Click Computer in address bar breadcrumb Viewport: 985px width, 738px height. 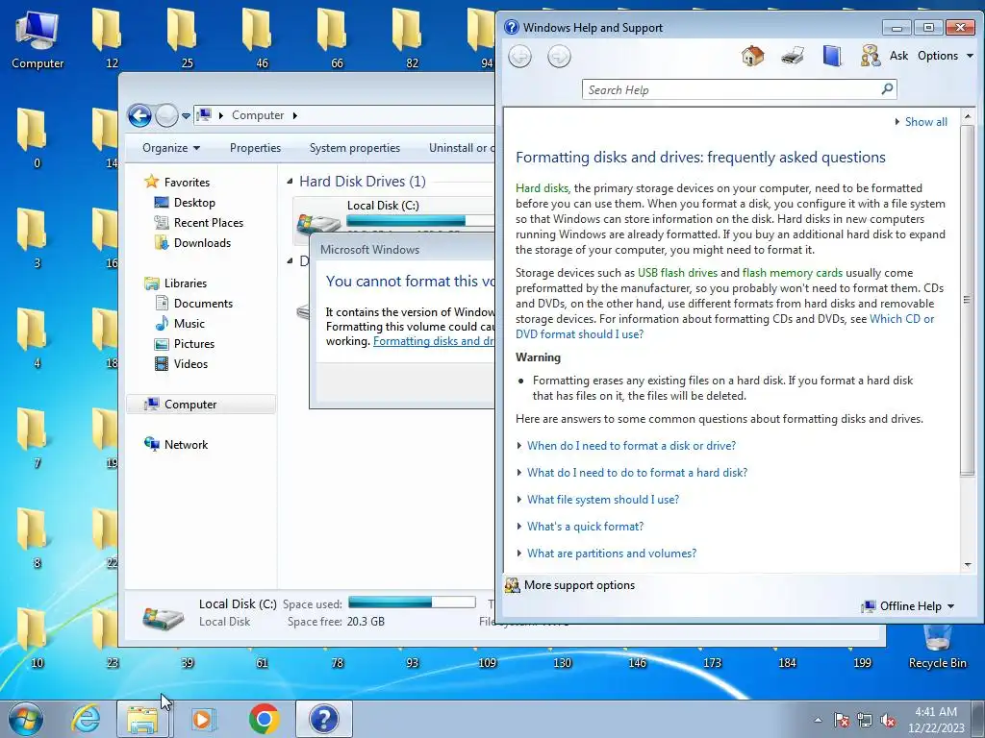[x=258, y=115]
